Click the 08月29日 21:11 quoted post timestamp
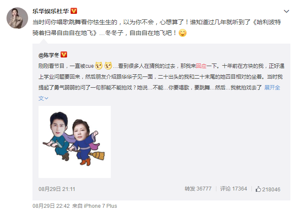 point(57,189)
